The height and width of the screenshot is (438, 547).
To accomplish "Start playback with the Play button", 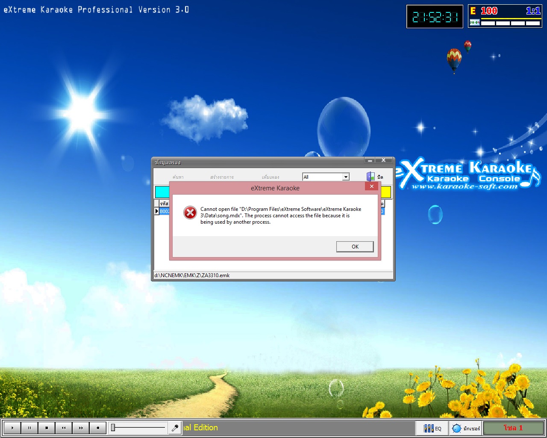I will tap(12, 428).
